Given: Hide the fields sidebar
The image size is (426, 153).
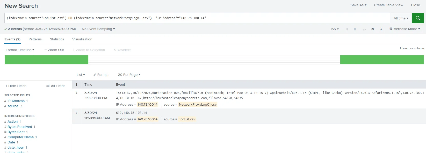Looking at the screenshot, I should [x=16, y=86].
